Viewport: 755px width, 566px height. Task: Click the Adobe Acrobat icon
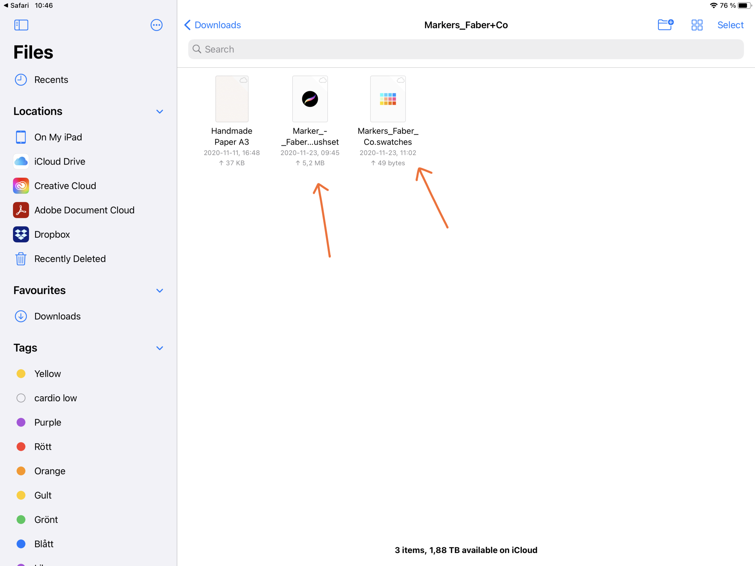pyautogui.click(x=21, y=210)
